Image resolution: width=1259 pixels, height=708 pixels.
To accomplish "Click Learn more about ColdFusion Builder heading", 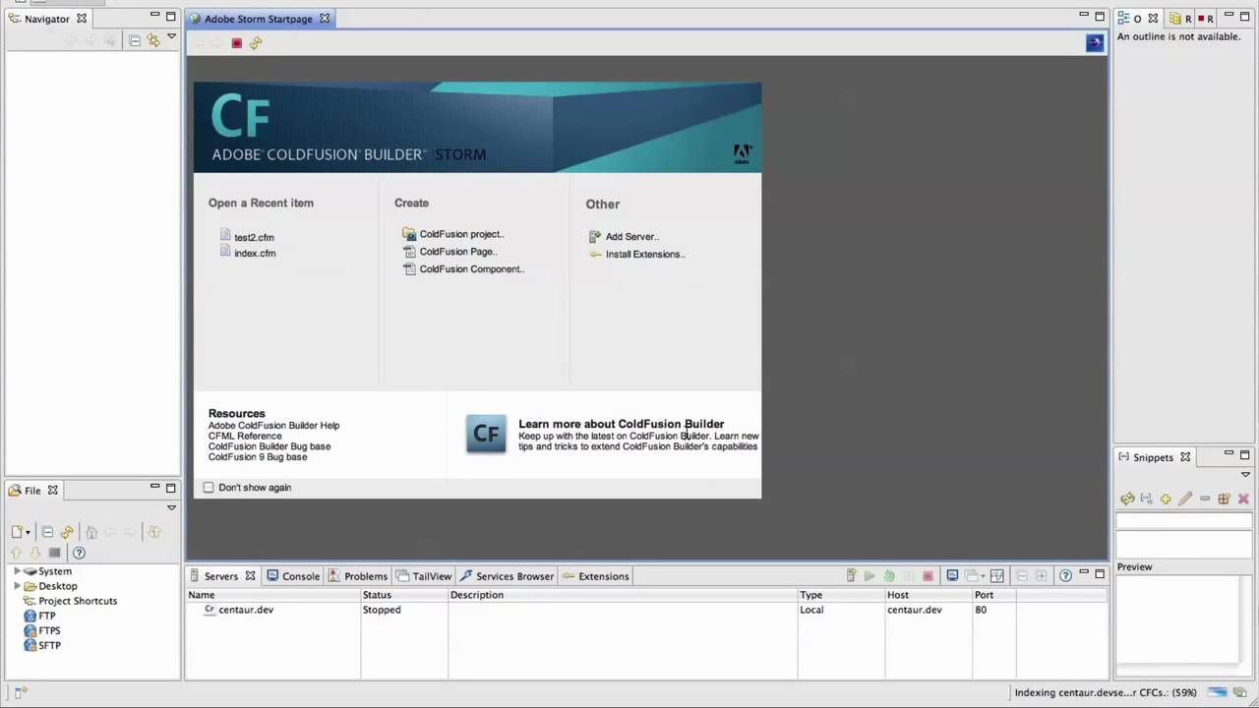I will coord(621,424).
